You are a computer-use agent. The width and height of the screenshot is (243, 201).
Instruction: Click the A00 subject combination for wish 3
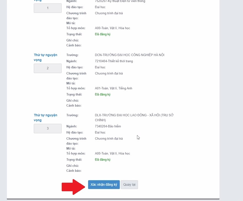click(112, 153)
